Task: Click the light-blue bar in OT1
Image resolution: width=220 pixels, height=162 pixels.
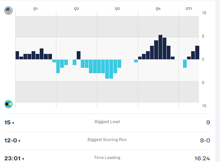Action: 185,63
